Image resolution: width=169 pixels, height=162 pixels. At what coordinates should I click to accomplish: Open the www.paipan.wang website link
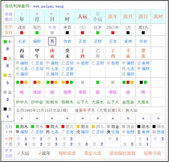point(48,6)
